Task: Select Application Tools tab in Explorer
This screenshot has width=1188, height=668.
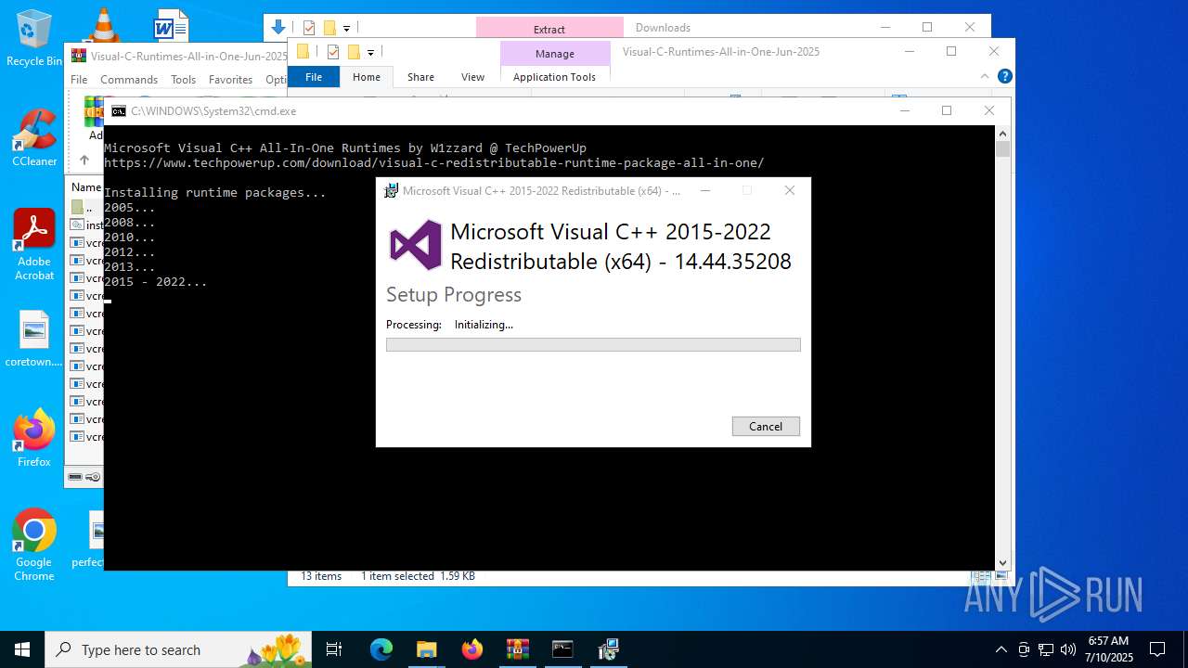Action: pos(554,77)
